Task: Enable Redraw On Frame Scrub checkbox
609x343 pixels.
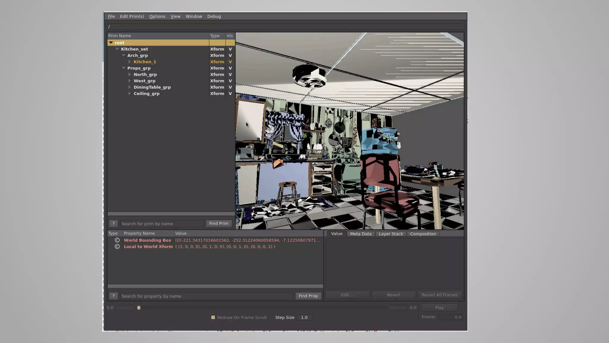Action: pyautogui.click(x=213, y=317)
